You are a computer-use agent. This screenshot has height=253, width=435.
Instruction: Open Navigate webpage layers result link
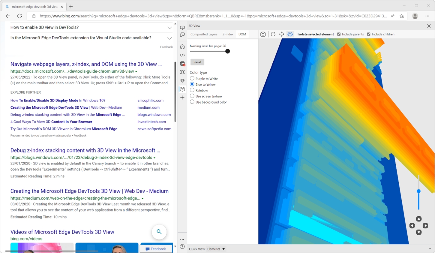[x=86, y=64]
